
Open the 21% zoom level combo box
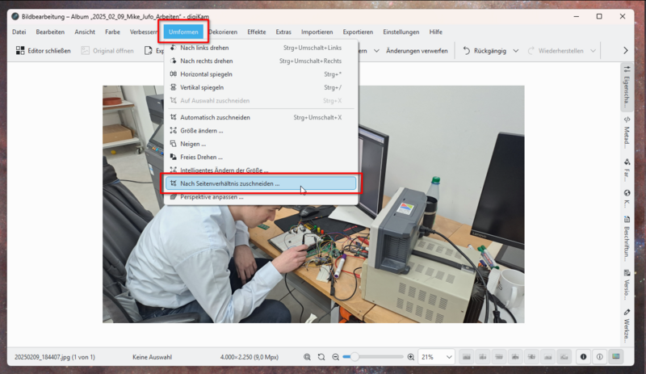tap(436, 357)
